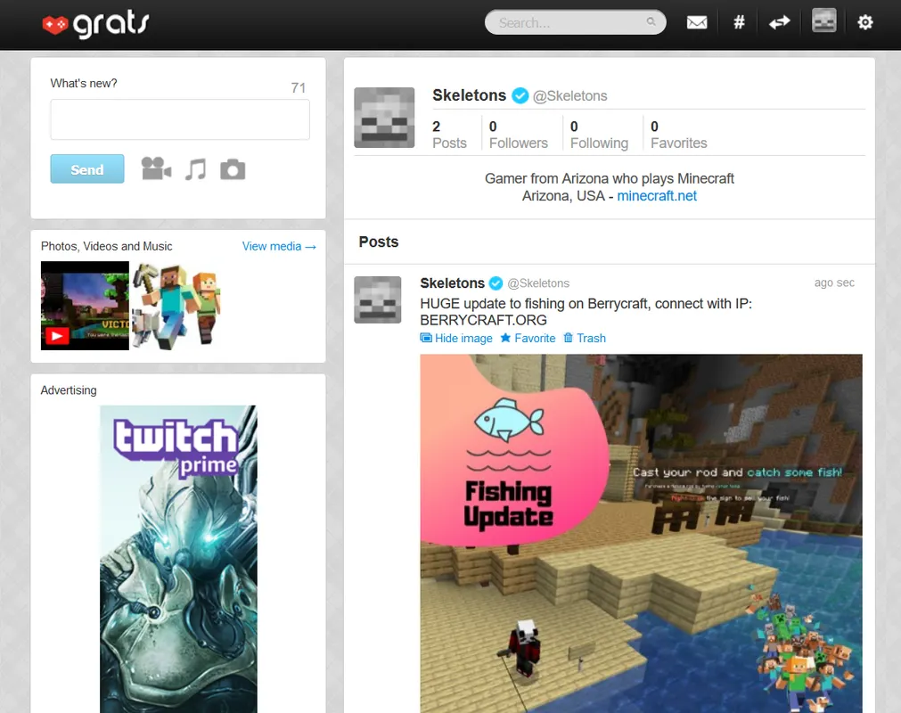This screenshot has height=713, width=901.
Task: Click the Skeletons name in the post
Action: [x=452, y=283]
